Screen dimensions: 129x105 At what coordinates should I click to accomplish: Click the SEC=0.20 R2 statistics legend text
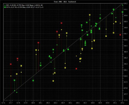24,5
